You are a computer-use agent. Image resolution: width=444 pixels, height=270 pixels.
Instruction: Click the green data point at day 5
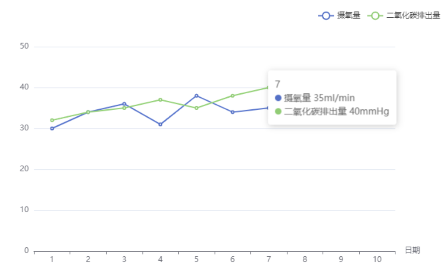pos(196,108)
